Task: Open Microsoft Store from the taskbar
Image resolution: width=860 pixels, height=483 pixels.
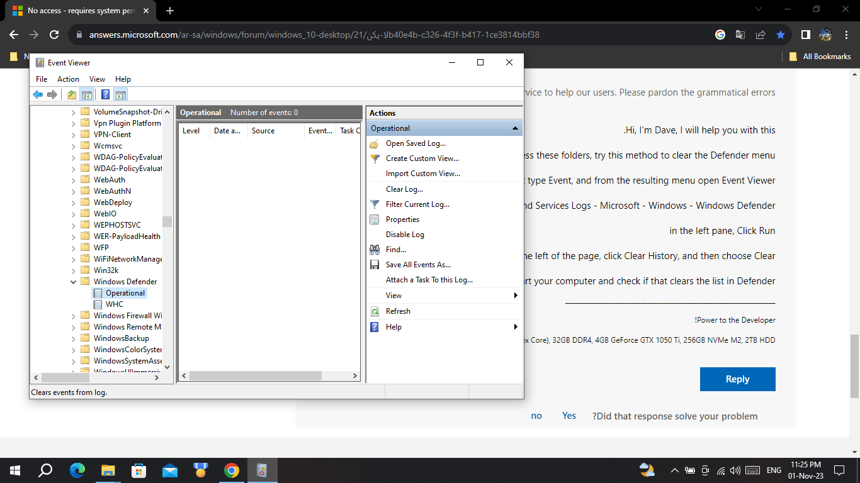Action: [139, 470]
